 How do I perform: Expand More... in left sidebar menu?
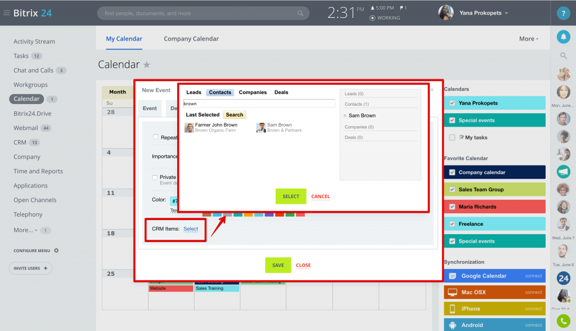point(25,230)
